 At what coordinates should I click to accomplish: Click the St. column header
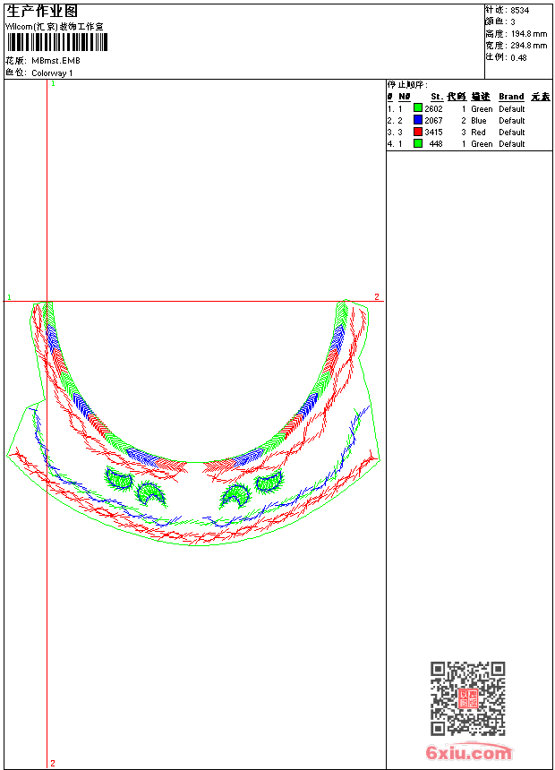tap(437, 97)
